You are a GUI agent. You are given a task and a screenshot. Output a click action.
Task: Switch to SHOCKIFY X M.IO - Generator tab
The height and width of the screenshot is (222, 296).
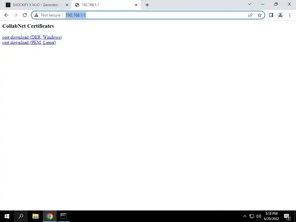[36, 5]
